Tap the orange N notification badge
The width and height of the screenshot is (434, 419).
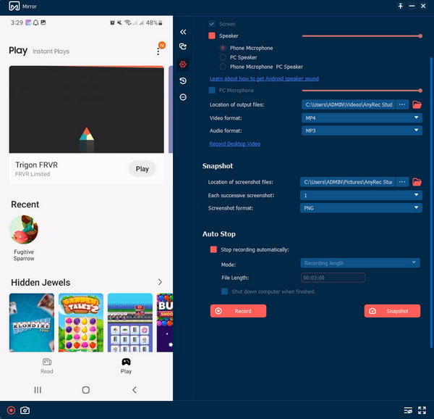(162, 45)
